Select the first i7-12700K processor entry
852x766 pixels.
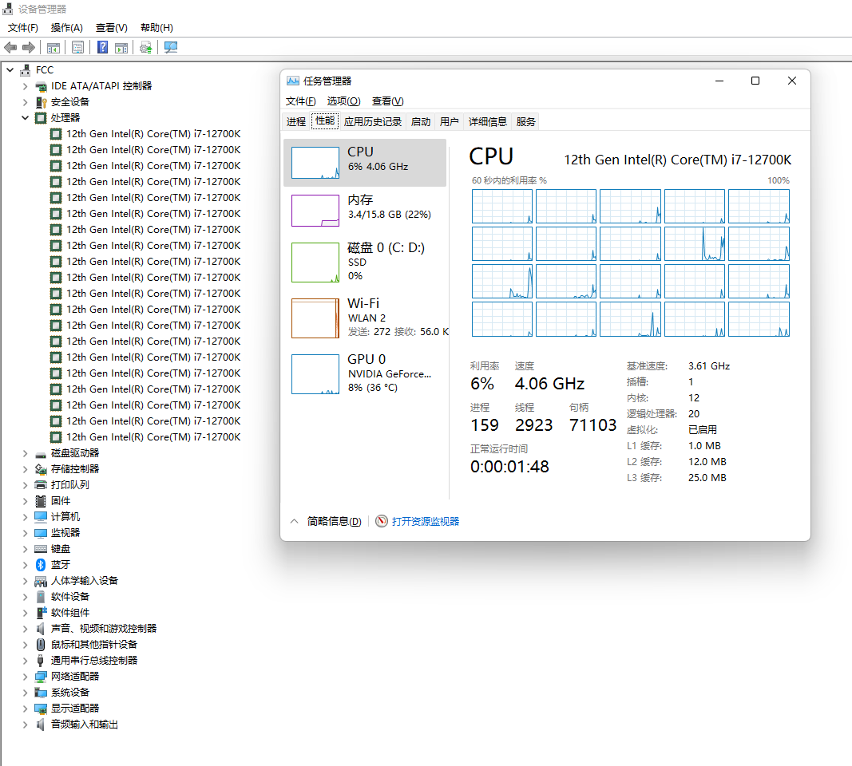pyautogui.click(x=153, y=134)
